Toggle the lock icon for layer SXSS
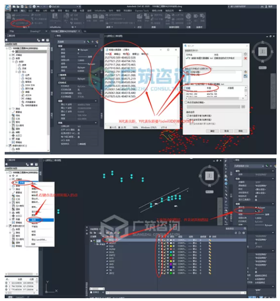This screenshot has width=280, height=301. (x=165, y=267)
